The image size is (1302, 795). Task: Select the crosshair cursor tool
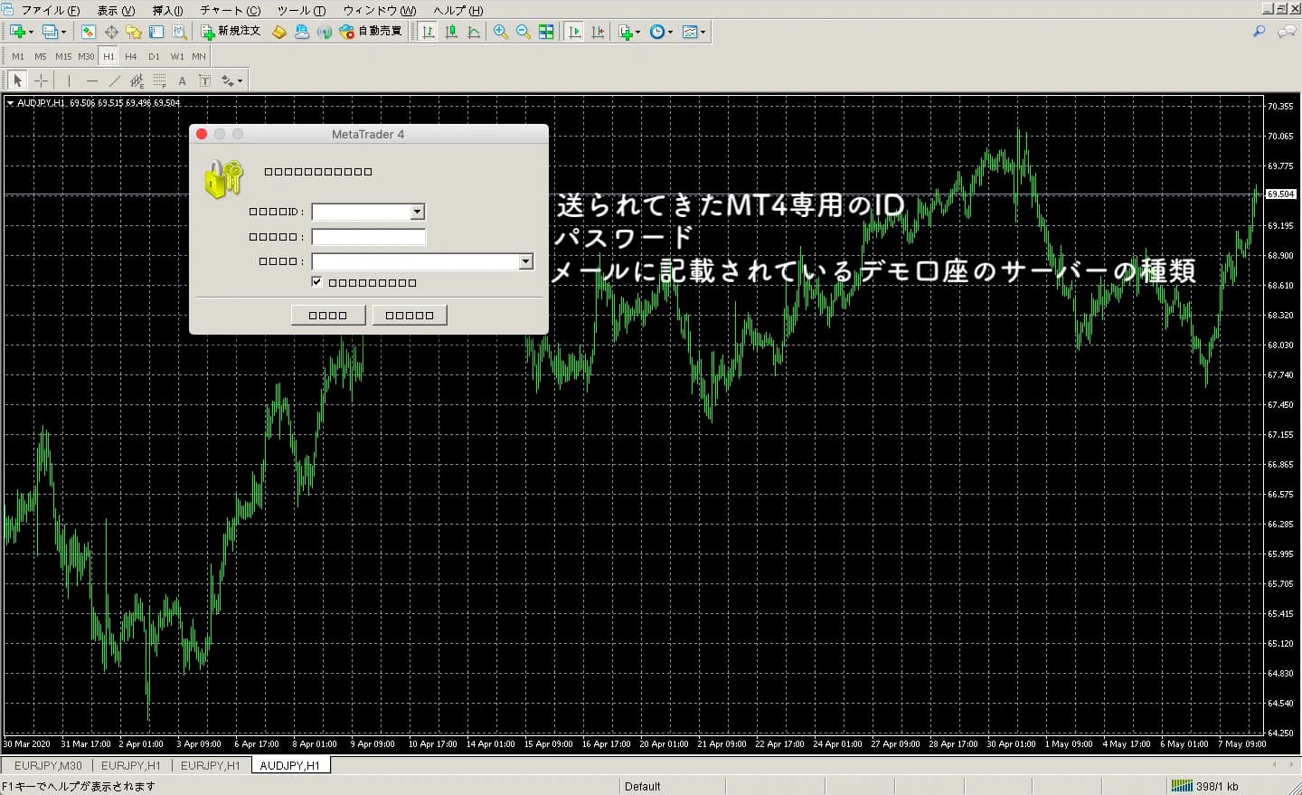[x=41, y=80]
